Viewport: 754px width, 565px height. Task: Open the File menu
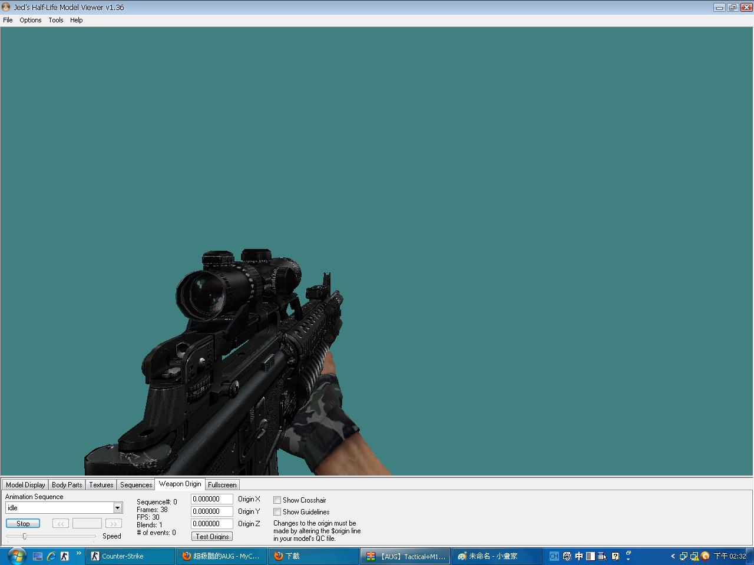pyautogui.click(x=8, y=20)
